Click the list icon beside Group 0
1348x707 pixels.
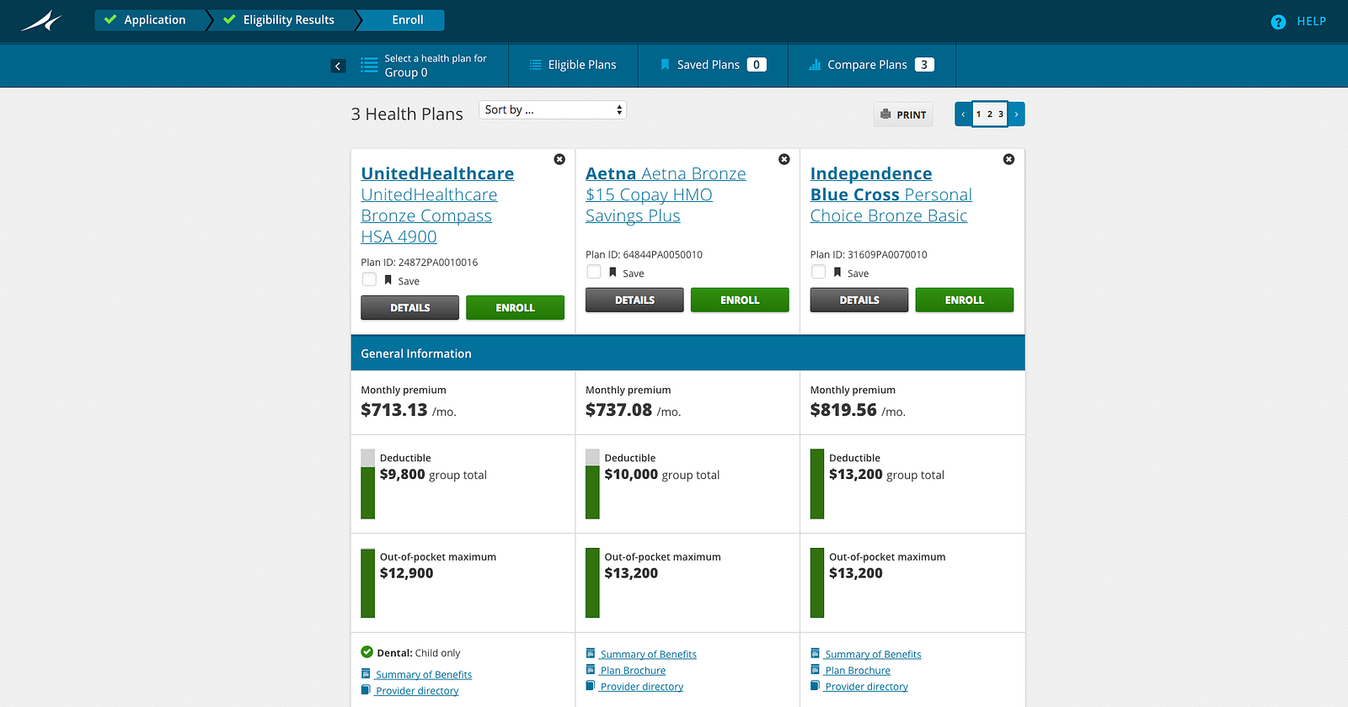[x=369, y=65]
